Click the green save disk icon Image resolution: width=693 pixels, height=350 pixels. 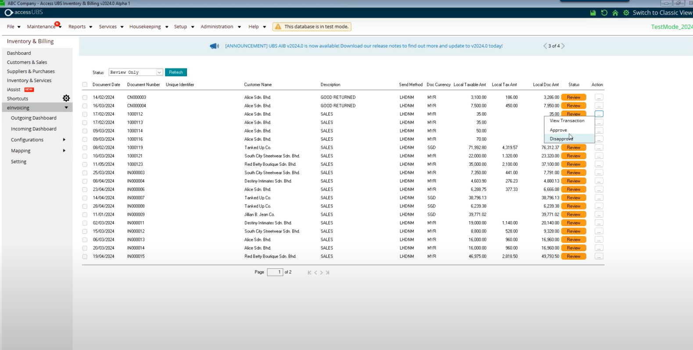pyautogui.click(x=593, y=13)
